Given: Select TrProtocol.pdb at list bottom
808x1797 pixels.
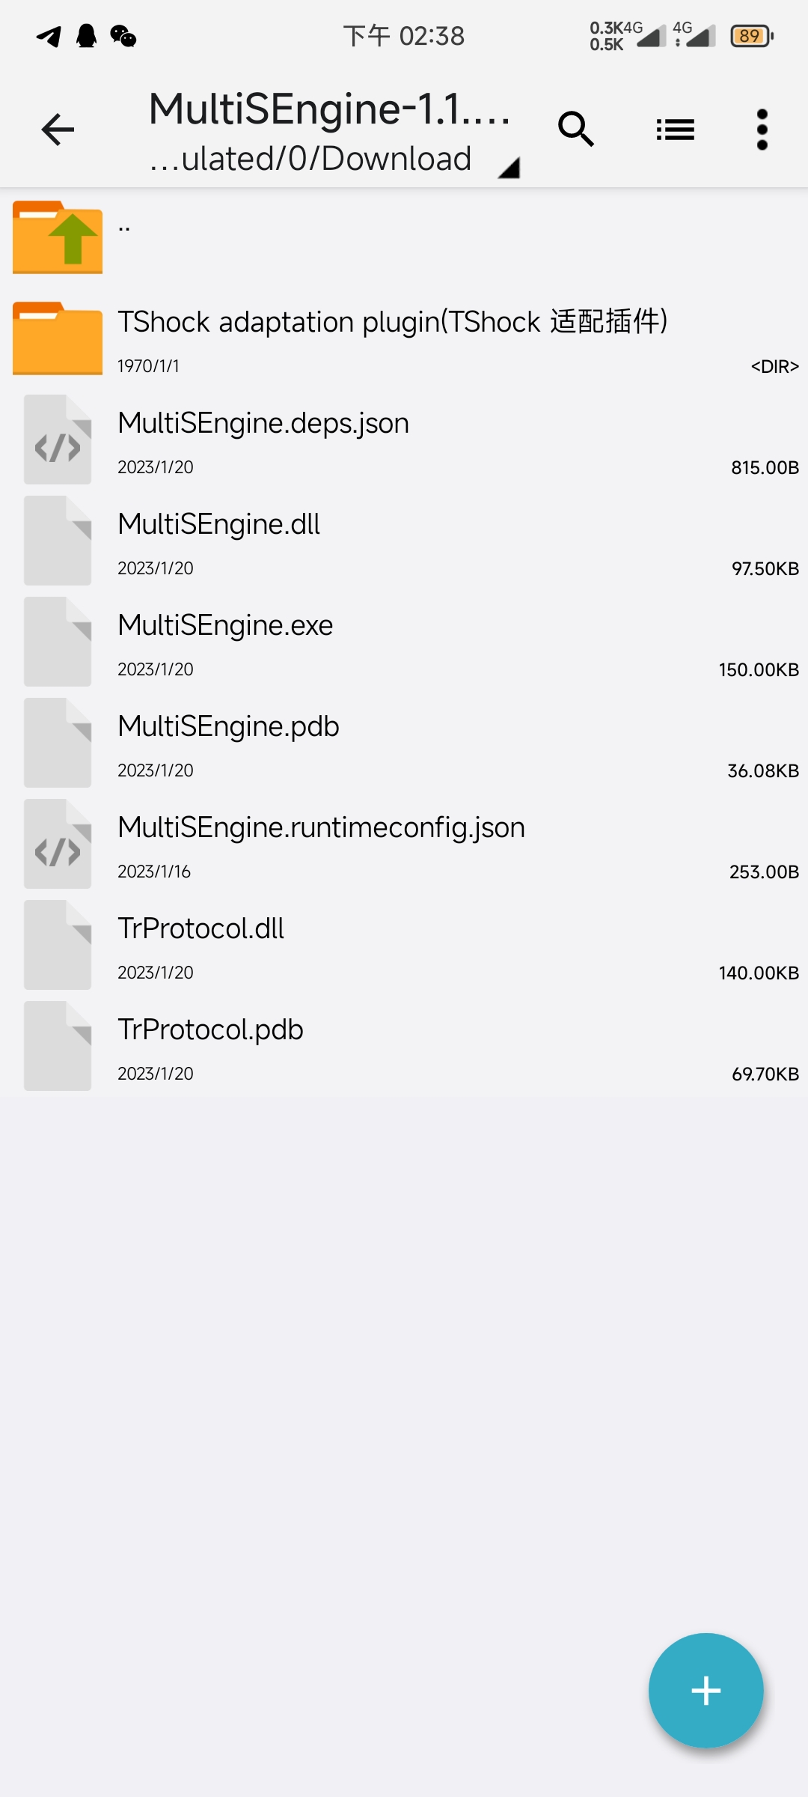Looking at the screenshot, I should [299, 1045].
